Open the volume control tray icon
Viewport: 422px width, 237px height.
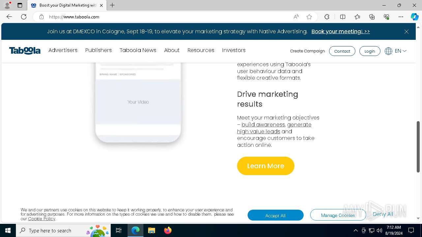(379, 230)
